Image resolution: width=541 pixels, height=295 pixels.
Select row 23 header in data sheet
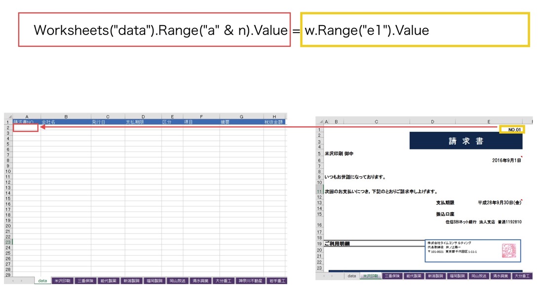[8, 242]
